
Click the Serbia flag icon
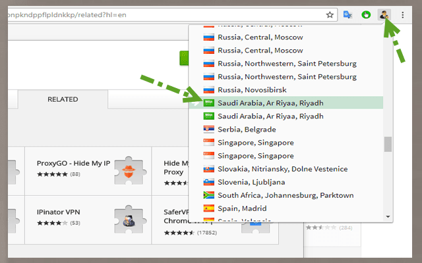click(x=209, y=130)
